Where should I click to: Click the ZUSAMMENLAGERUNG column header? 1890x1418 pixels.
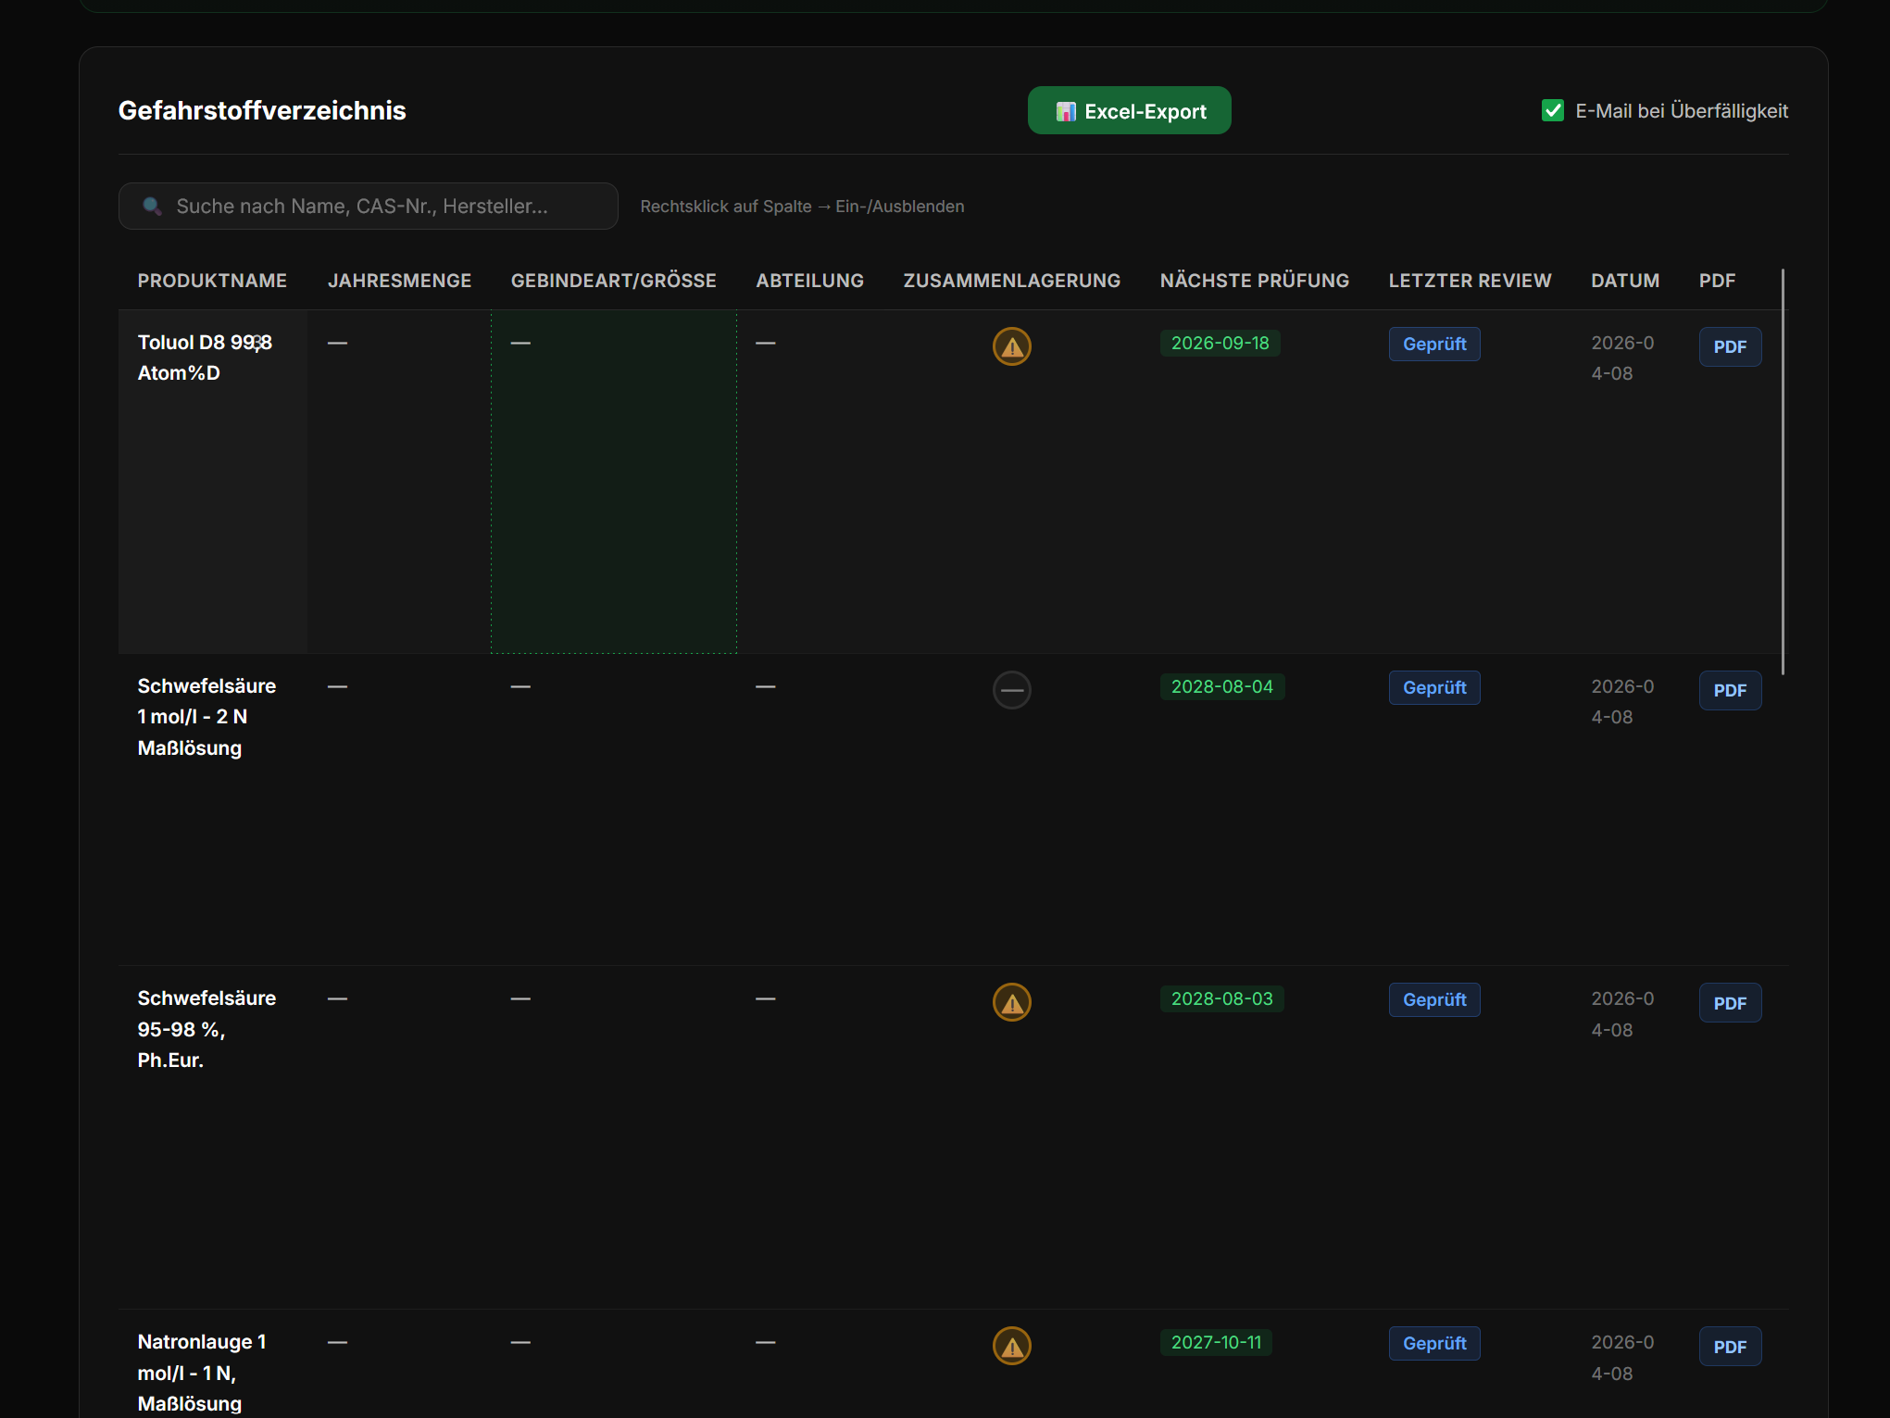coord(1011,281)
